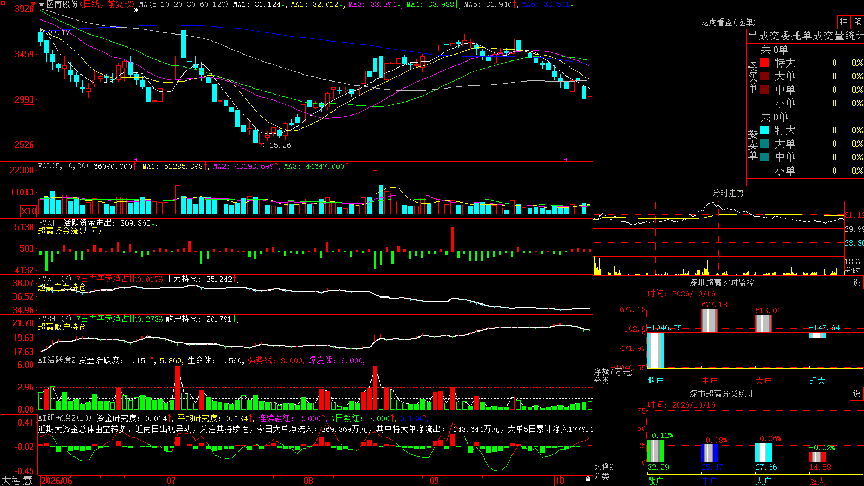This screenshot has width=864, height=486.
Task: Click the red 特大 swatch under 委买单
Action: [x=765, y=63]
